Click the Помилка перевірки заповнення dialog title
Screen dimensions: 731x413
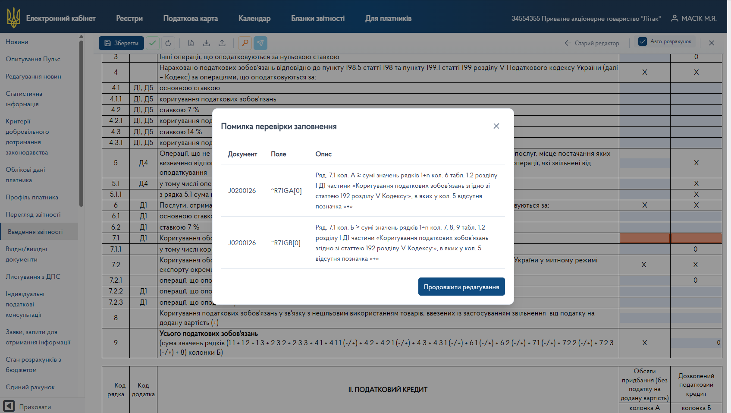coord(279,126)
